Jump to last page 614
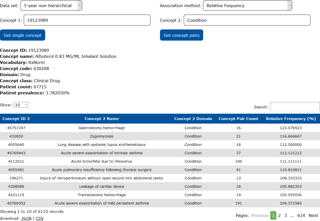 click(x=301, y=215)
